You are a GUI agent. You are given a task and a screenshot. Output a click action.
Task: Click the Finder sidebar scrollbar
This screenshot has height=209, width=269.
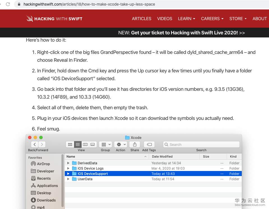click(x=63, y=180)
